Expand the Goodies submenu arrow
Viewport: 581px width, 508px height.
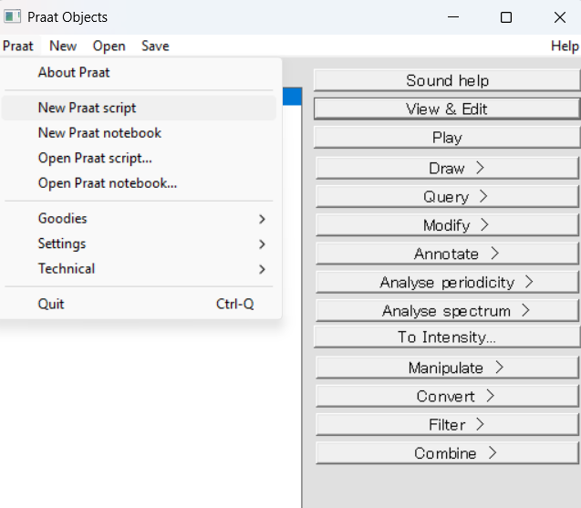[x=262, y=219]
